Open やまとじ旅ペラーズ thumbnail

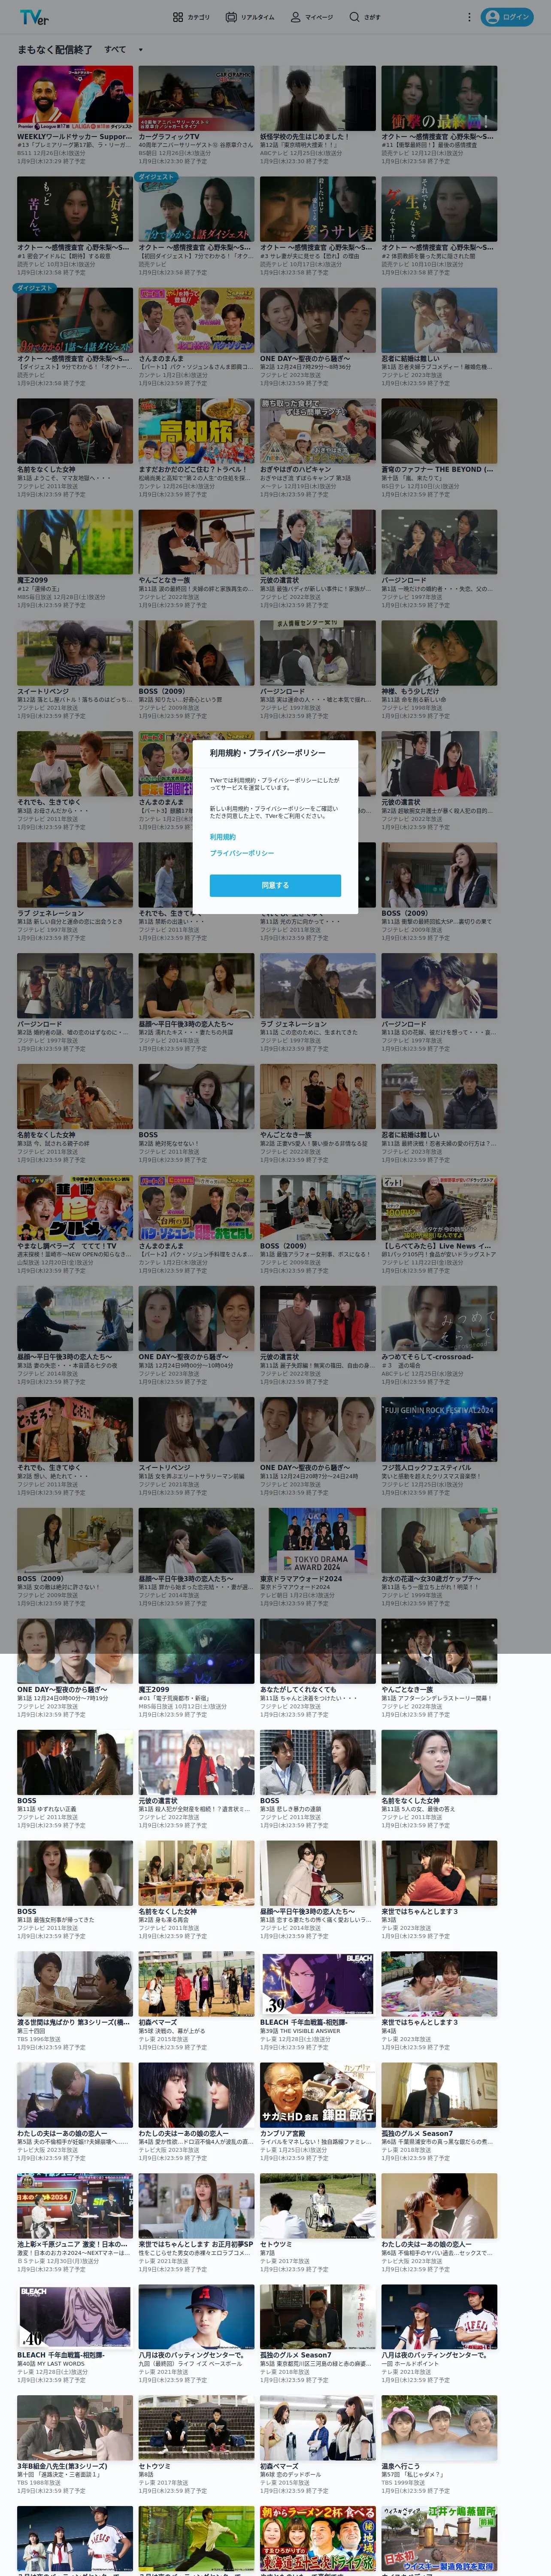pos(75,1208)
